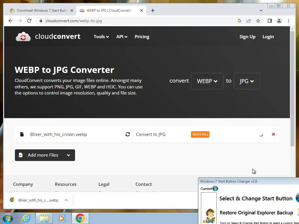Open Windows Explorer from taskbar
The image size is (299, 224).
pyautogui.click(x=44, y=218)
